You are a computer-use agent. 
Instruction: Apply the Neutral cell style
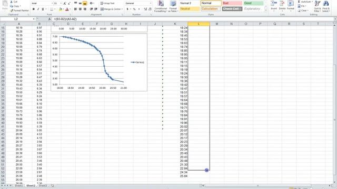190,9
